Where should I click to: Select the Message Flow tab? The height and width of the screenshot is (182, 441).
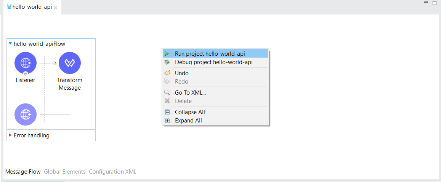tap(23, 172)
